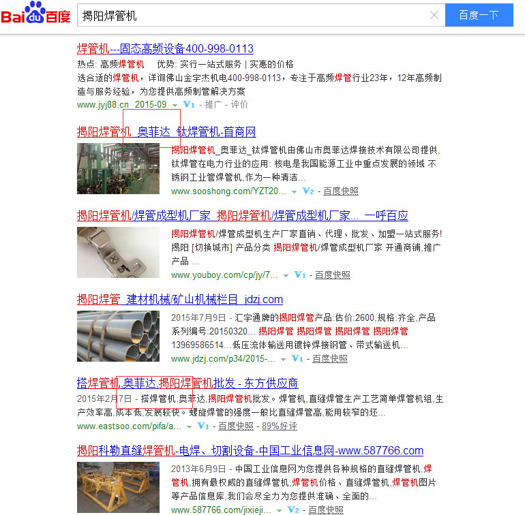
Task: Click the www.jyj88.cn green URL text
Action: tap(103, 104)
